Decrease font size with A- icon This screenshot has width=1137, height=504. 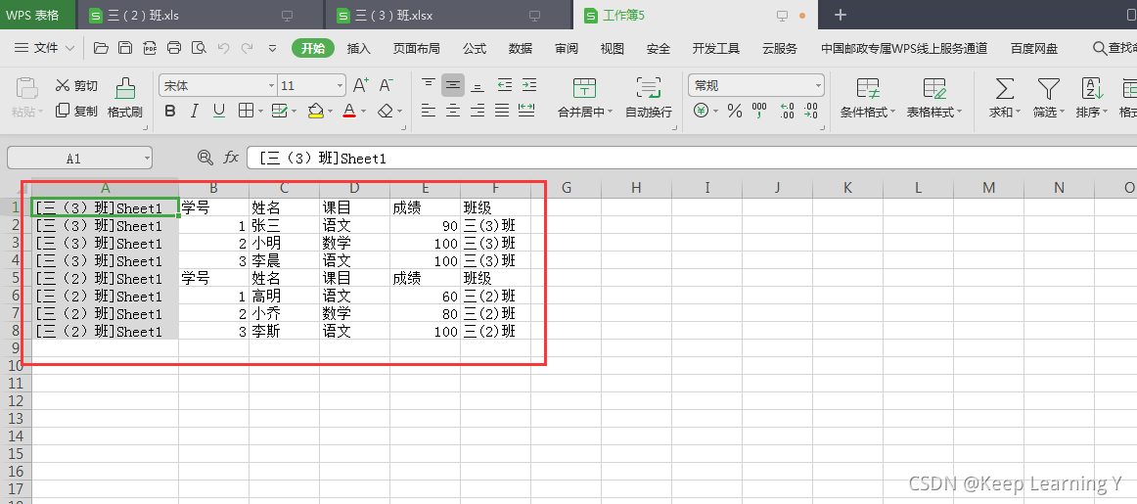coord(386,85)
